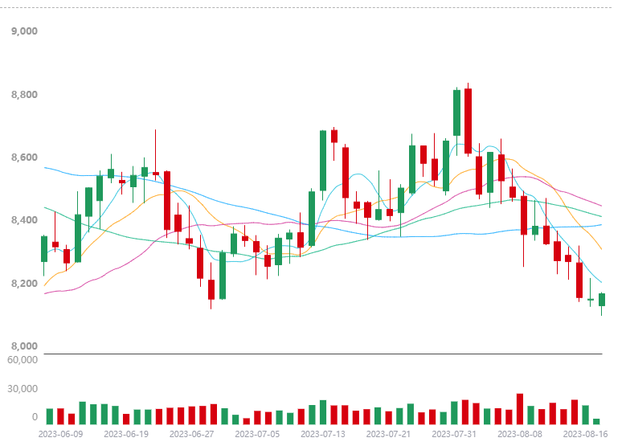This screenshot has height=446, width=626.
Task: Click the 8,000 price axis label
Action: tap(25, 346)
